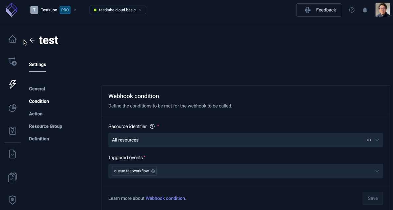Remove the queue-testworkflow event tag
The width and height of the screenshot is (393, 210).
click(x=153, y=171)
